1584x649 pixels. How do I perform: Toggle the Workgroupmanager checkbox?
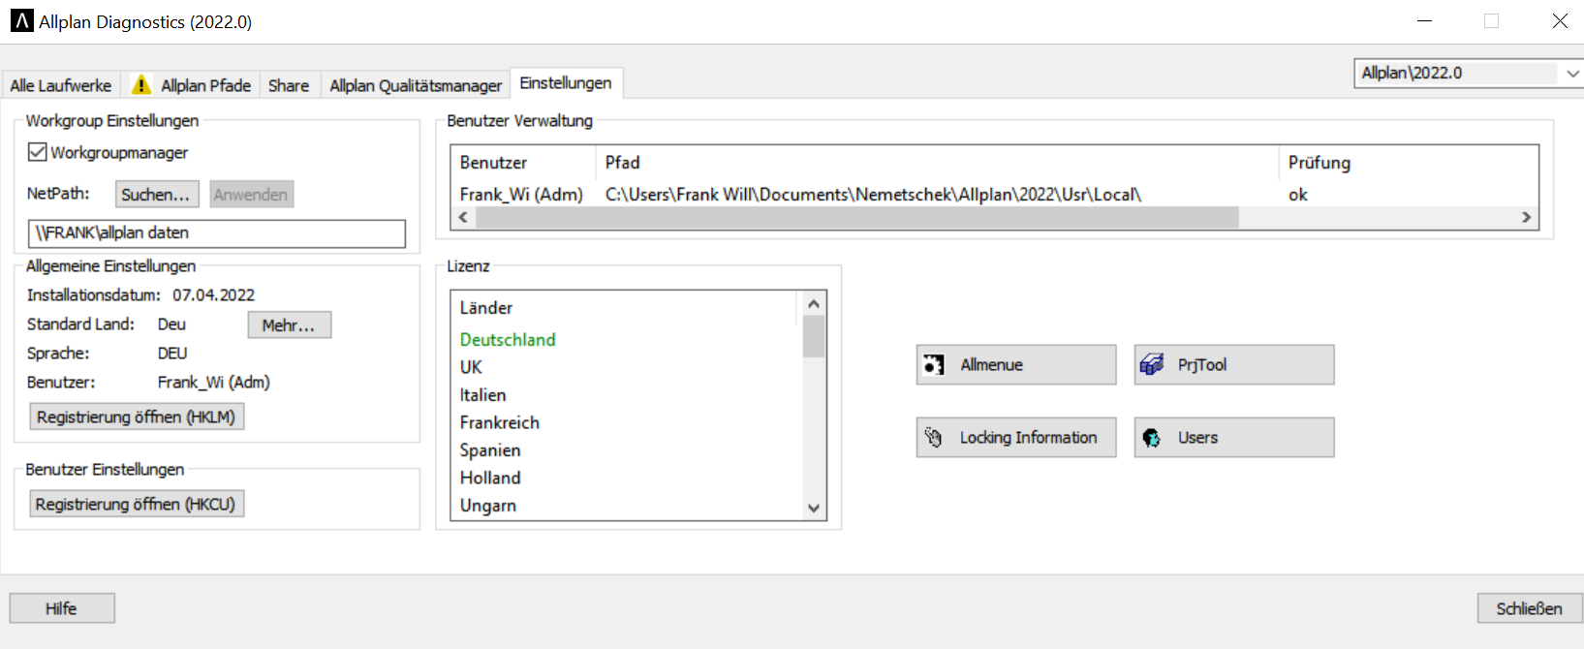[x=38, y=152]
